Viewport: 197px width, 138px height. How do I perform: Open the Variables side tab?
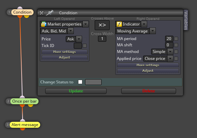(186, 20)
